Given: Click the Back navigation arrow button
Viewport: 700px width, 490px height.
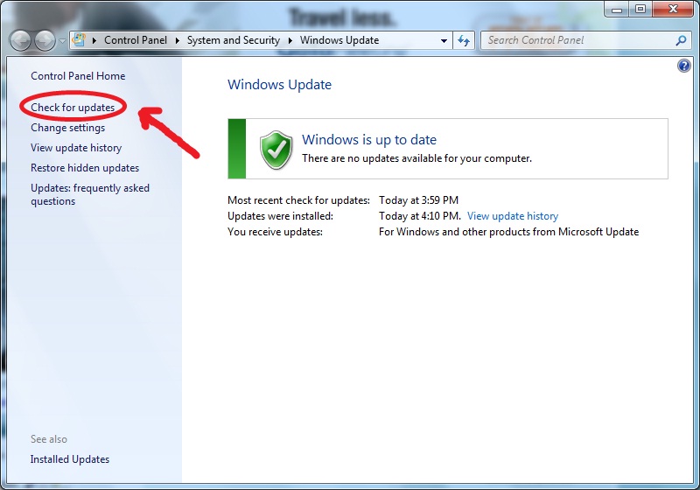Looking at the screenshot, I should coord(20,41).
